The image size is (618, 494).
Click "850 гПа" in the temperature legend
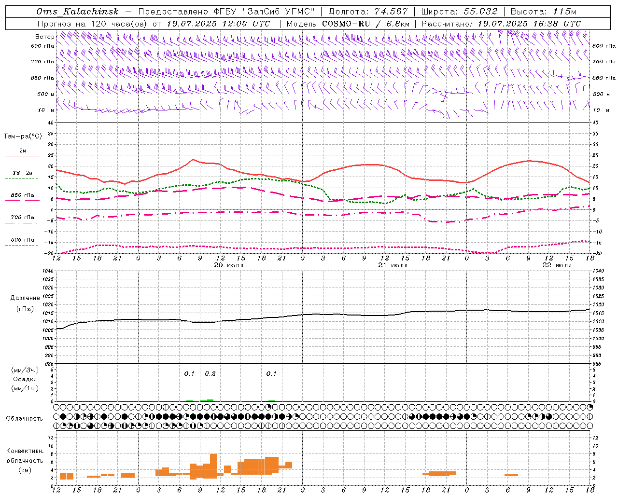[x=23, y=195]
